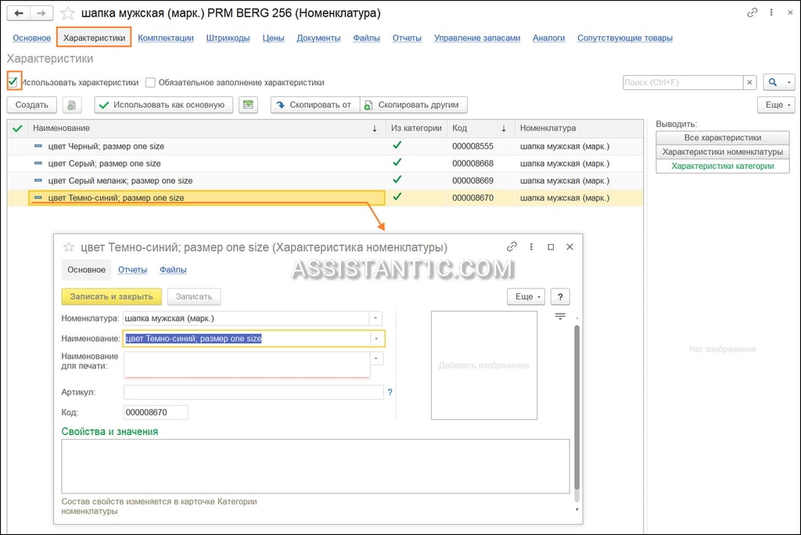Click Записать и закрыть button
The image size is (801, 535).
tap(111, 296)
